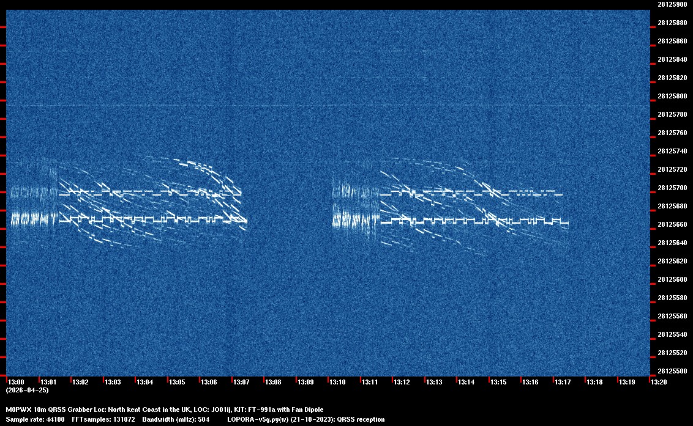Click the 28125500 frequency label
The height and width of the screenshot is (426, 693).
pyautogui.click(x=672, y=371)
